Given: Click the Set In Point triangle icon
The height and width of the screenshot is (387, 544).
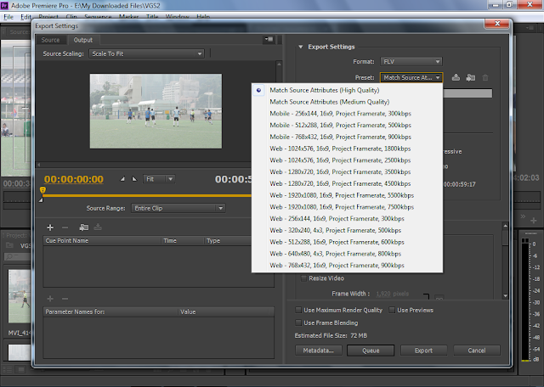Looking at the screenshot, I should 122,179.
